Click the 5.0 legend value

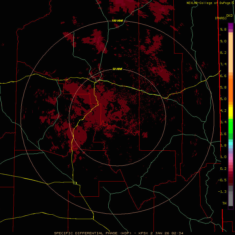pos(223,99)
